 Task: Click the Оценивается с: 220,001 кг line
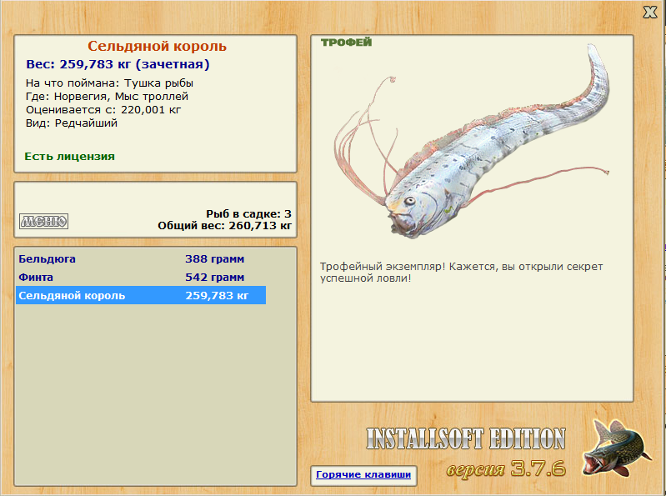[x=103, y=110]
